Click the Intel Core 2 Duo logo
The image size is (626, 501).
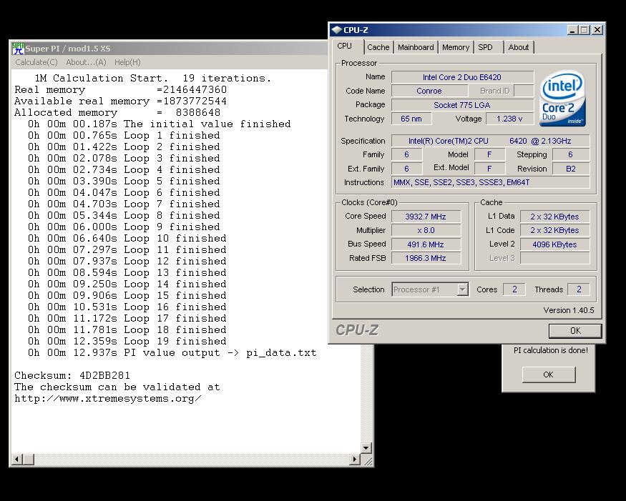pos(562,99)
